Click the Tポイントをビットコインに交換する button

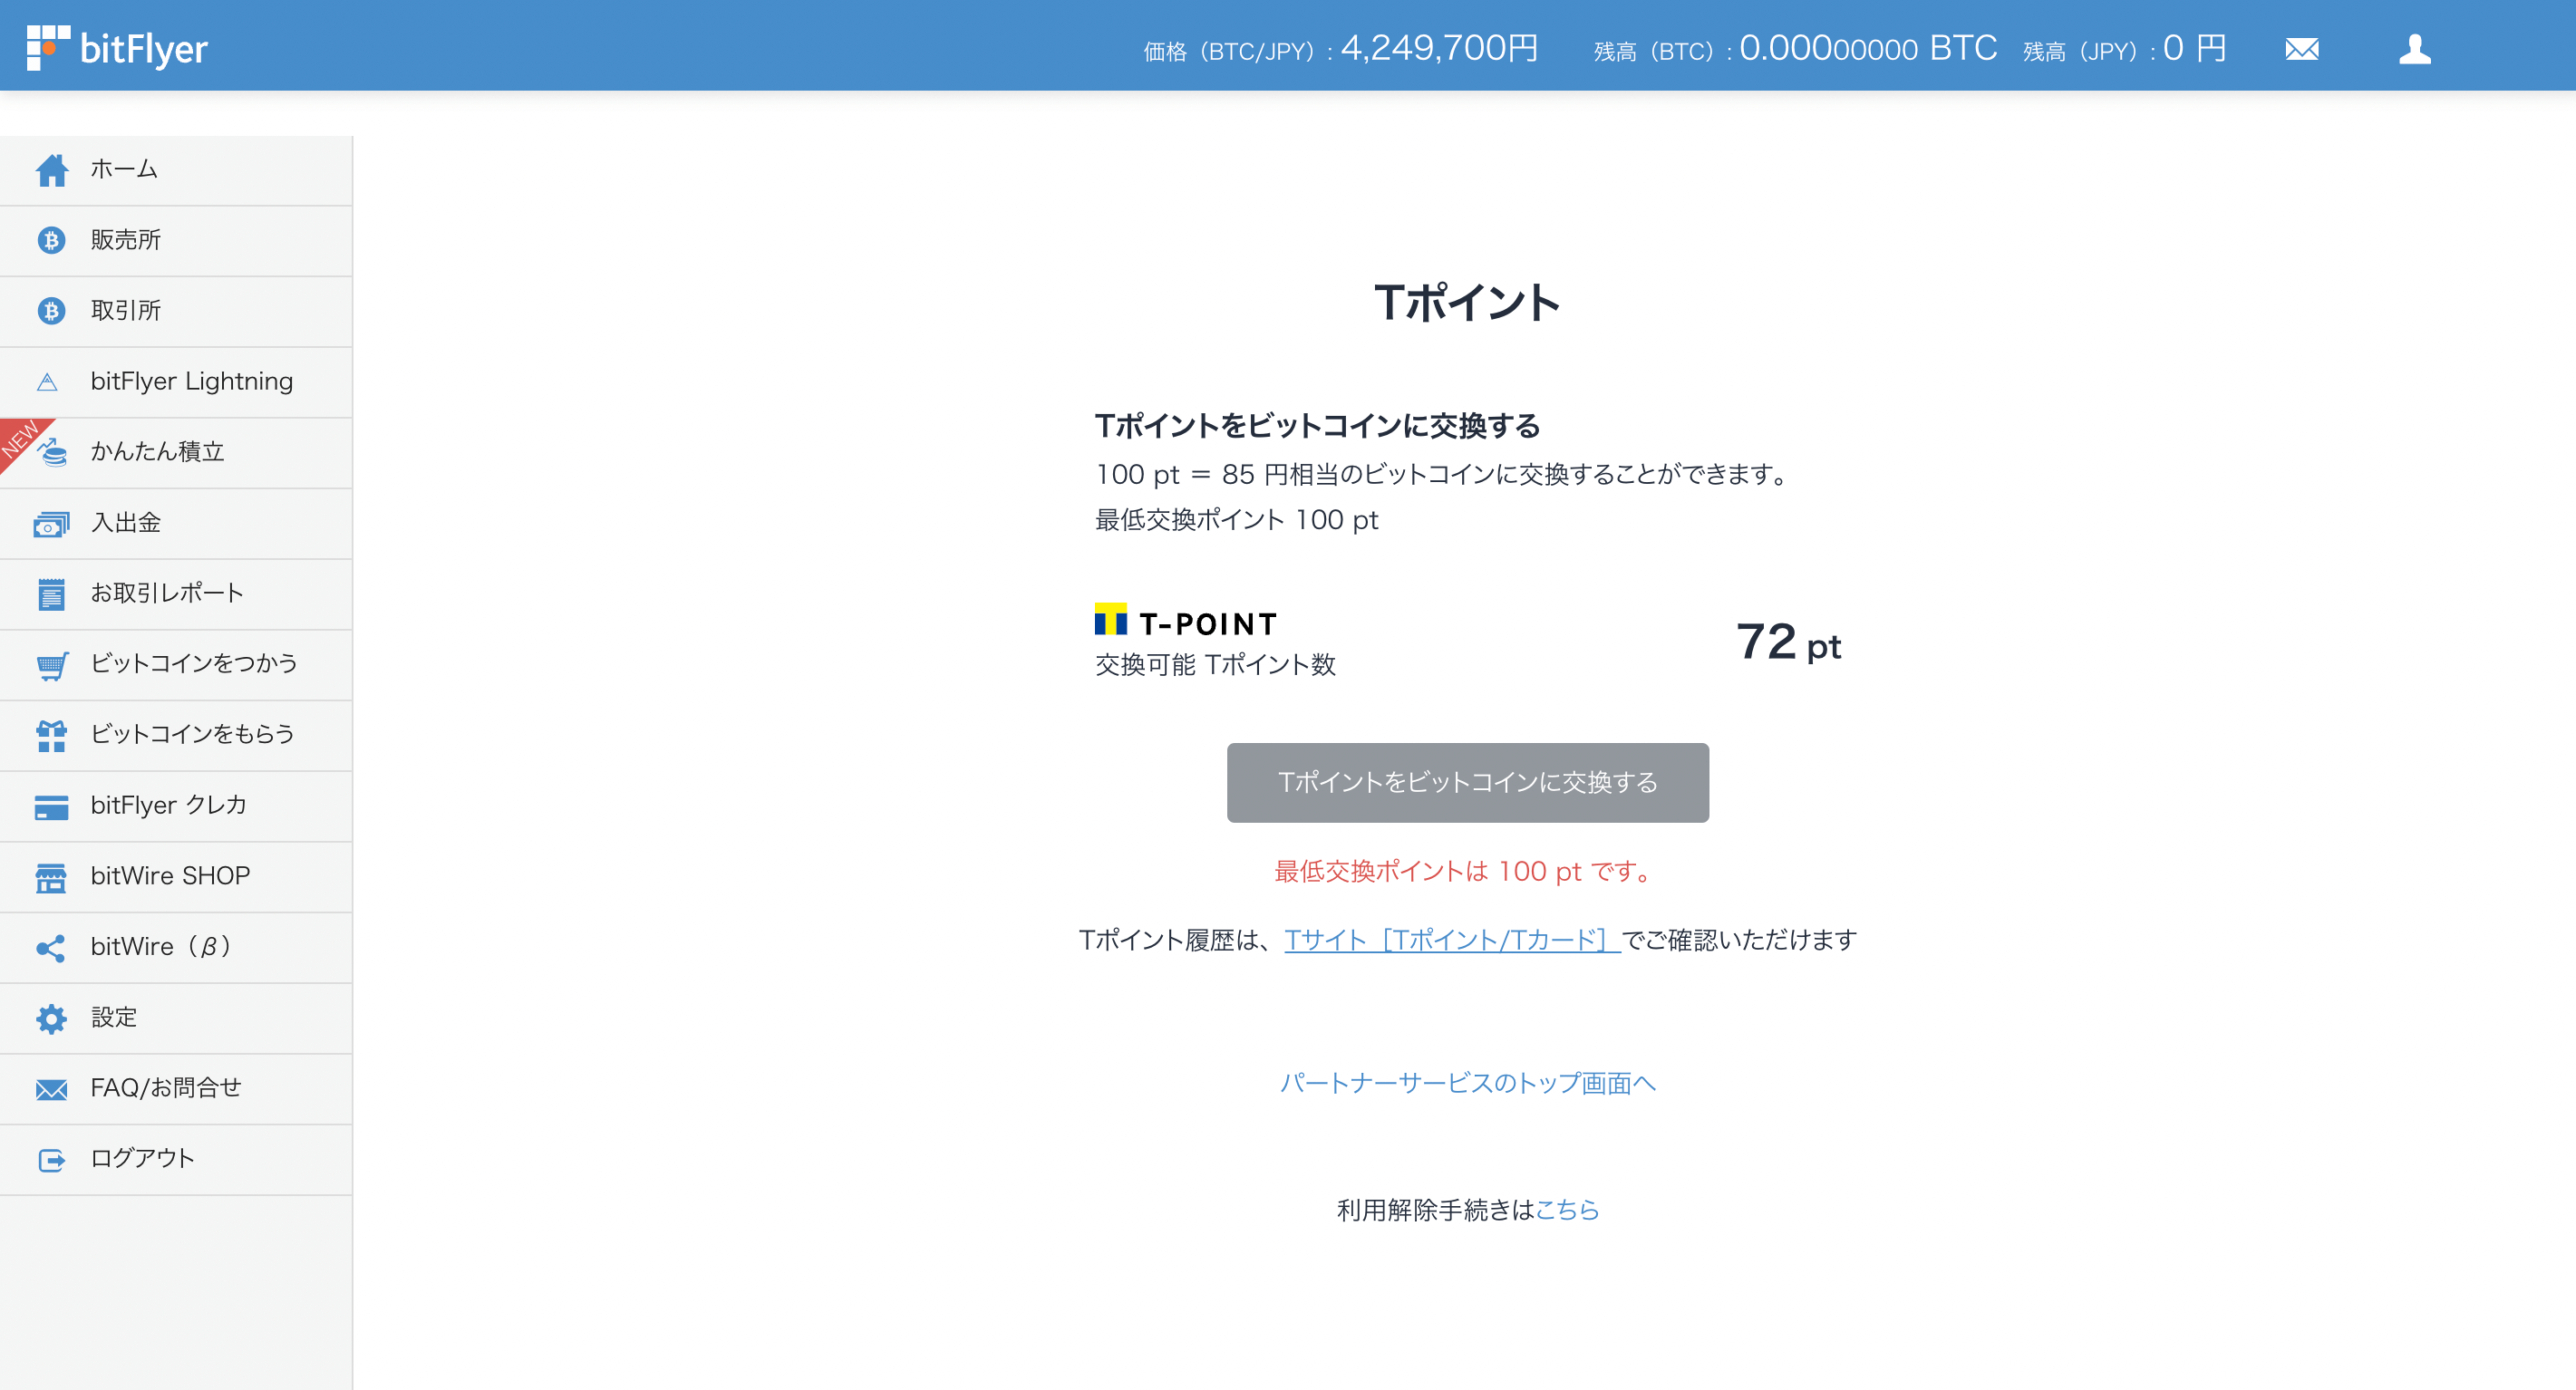point(1467,783)
